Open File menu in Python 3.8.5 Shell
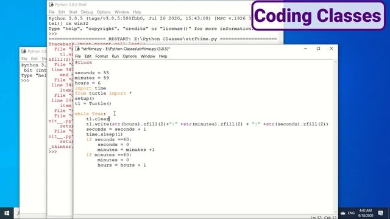This screenshot has height=219, width=390. point(51,12)
